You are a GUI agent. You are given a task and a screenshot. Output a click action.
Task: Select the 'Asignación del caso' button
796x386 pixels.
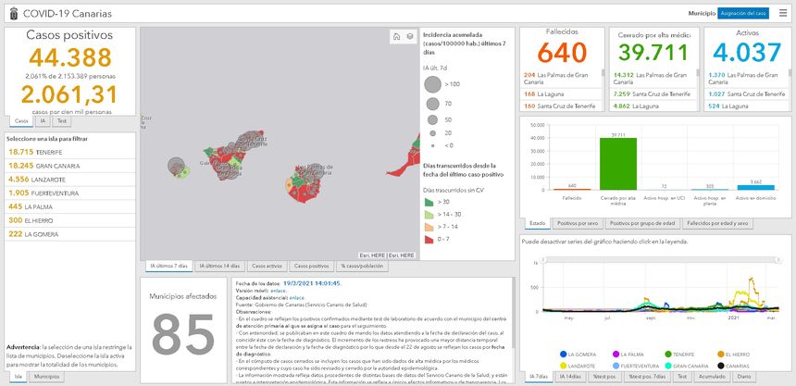(x=743, y=13)
